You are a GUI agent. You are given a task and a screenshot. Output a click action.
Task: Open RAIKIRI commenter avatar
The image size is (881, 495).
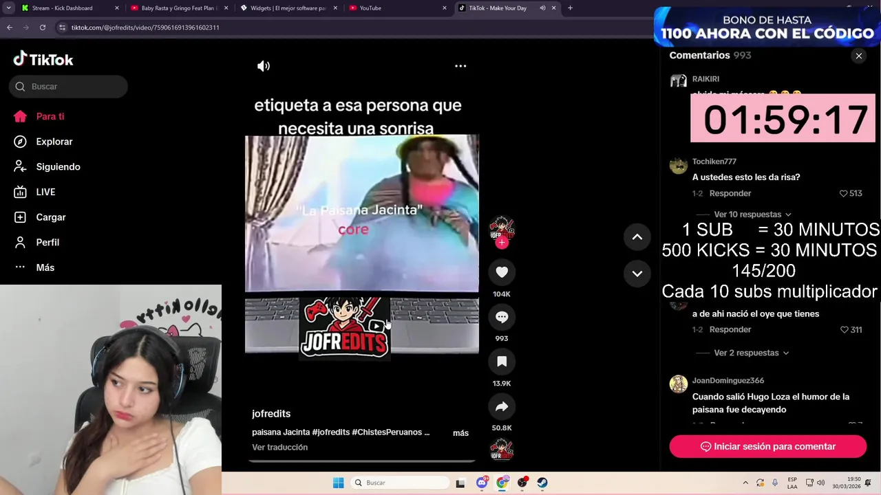click(679, 82)
